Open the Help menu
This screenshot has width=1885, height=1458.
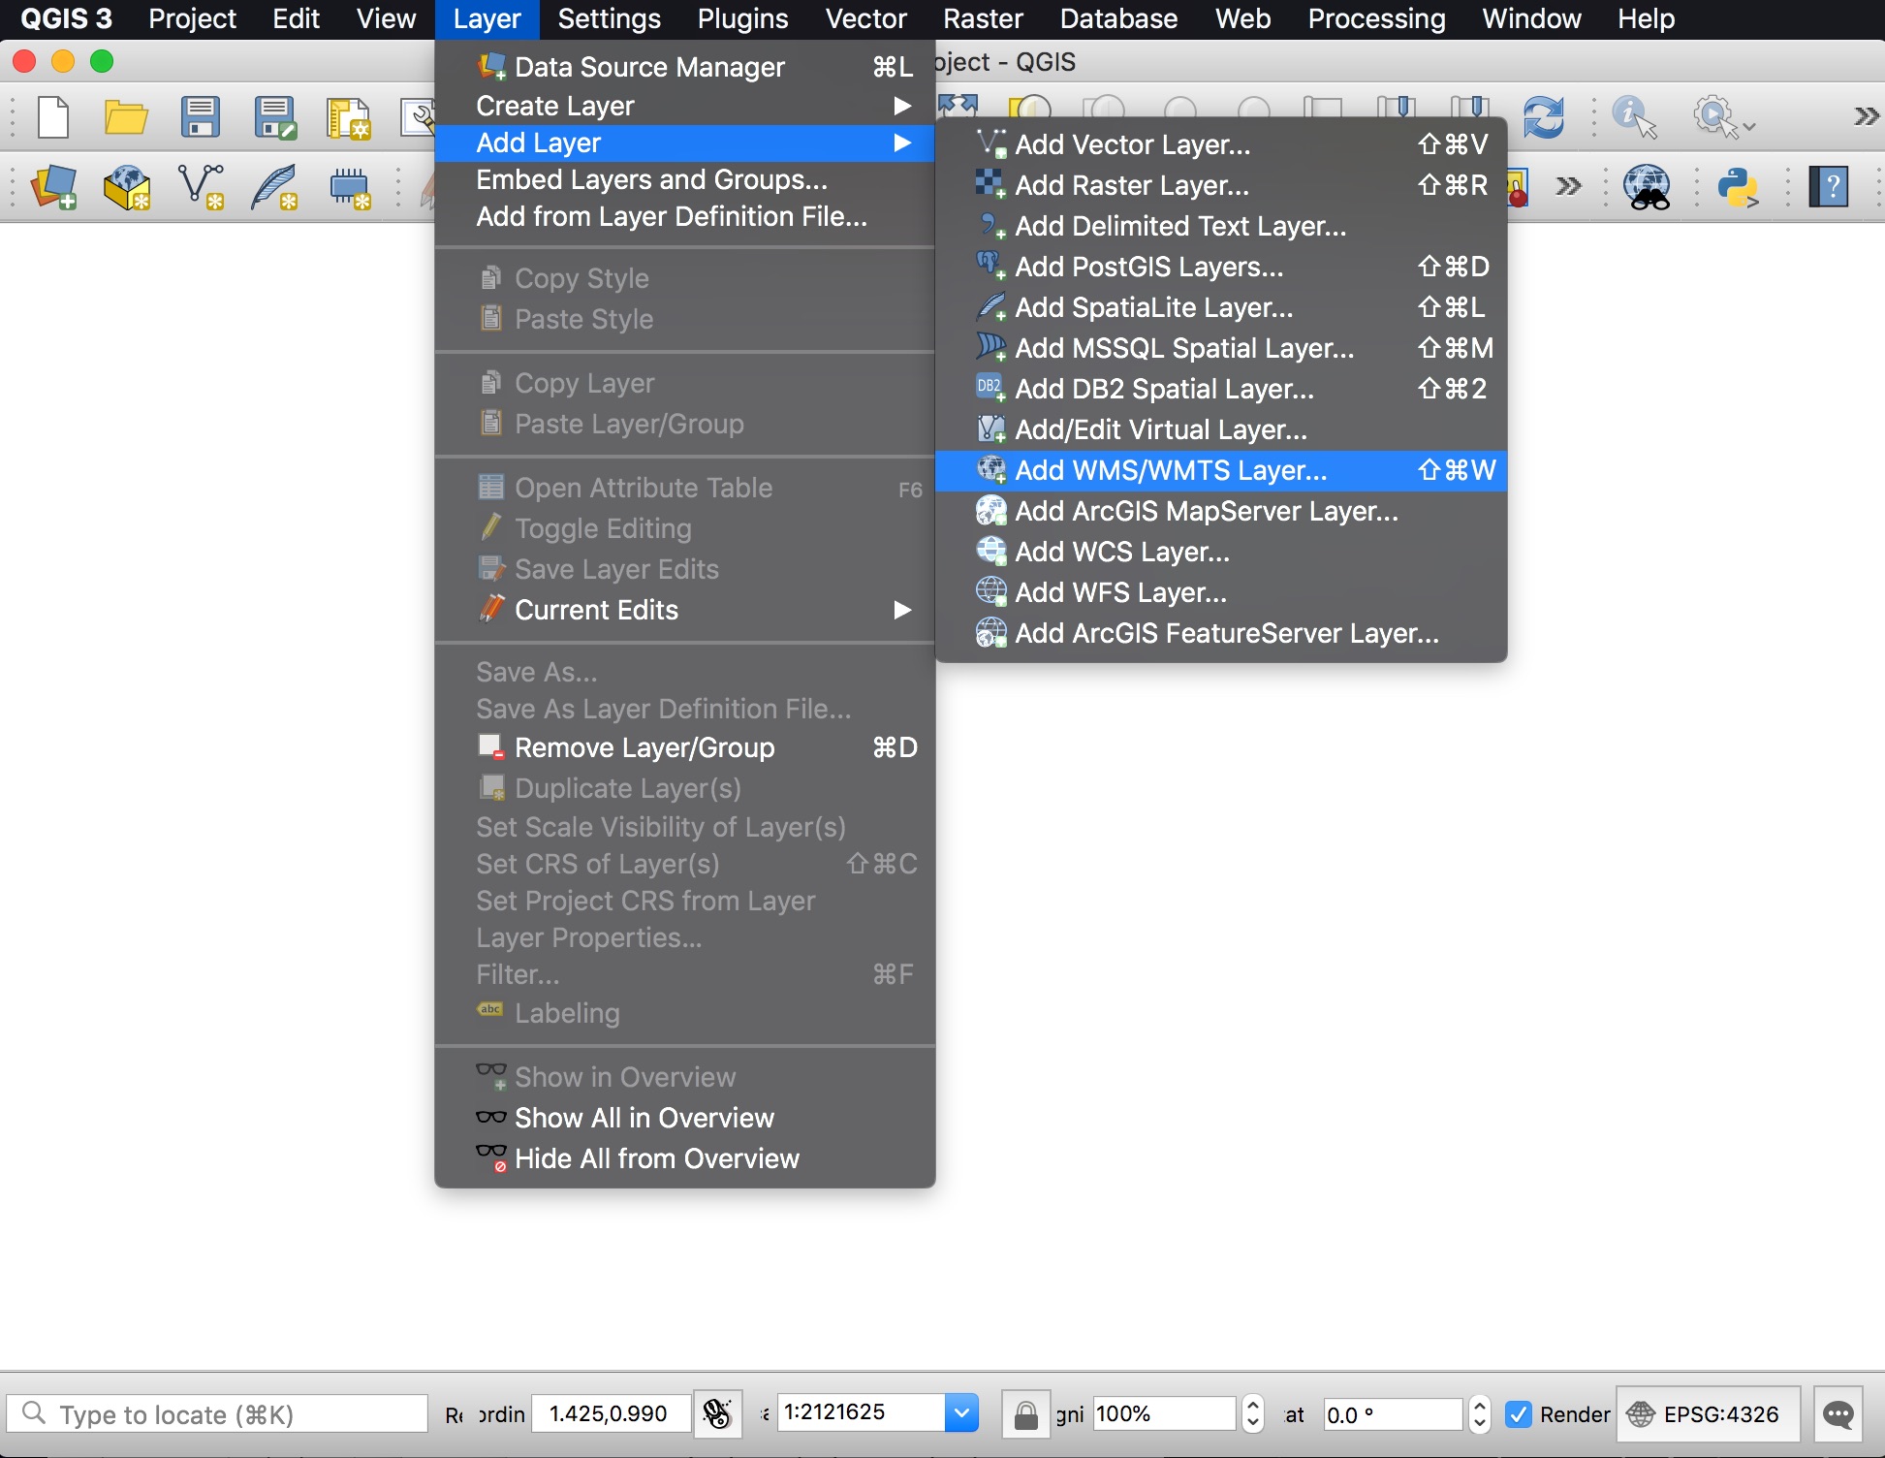click(x=1646, y=18)
